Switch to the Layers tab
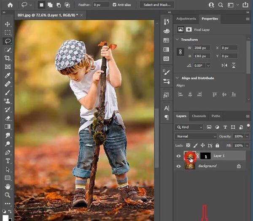Screen dimensions: 253x221 [181, 116]
